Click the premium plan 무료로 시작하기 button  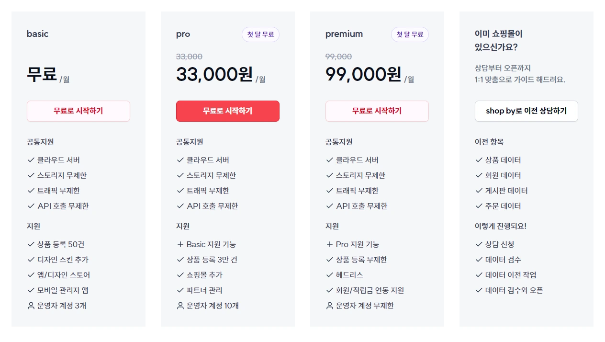pos(377,111)
